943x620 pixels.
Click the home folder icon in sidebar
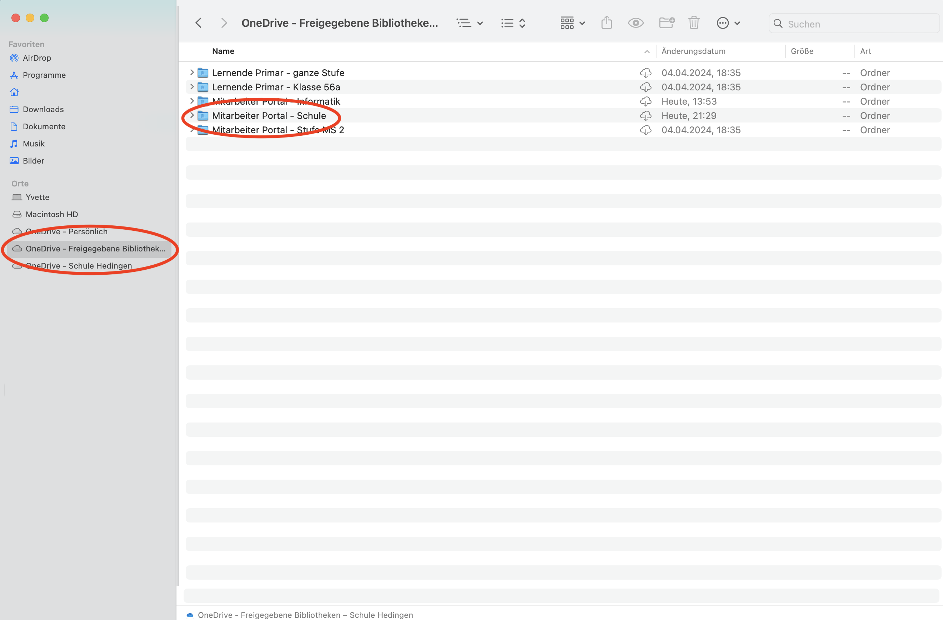pyautogui.click(x=14, y=92)
